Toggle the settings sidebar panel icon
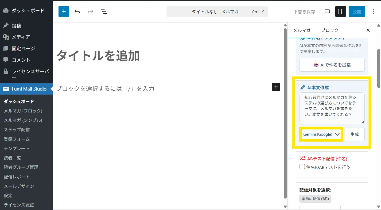This screenshot has height=210, width=381. pyautogui.click(x=341, y=11)
